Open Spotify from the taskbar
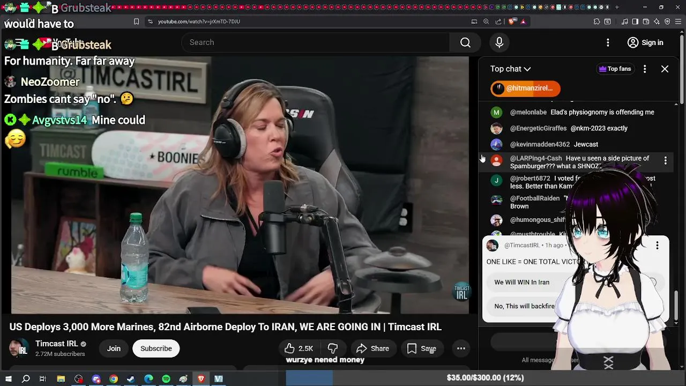686x386 pixels. [166, 379]
